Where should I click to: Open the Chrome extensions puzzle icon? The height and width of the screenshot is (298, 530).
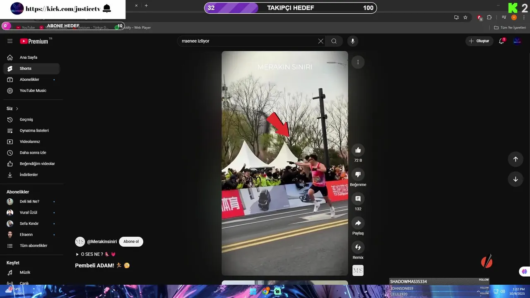click(x=489, y=17)
